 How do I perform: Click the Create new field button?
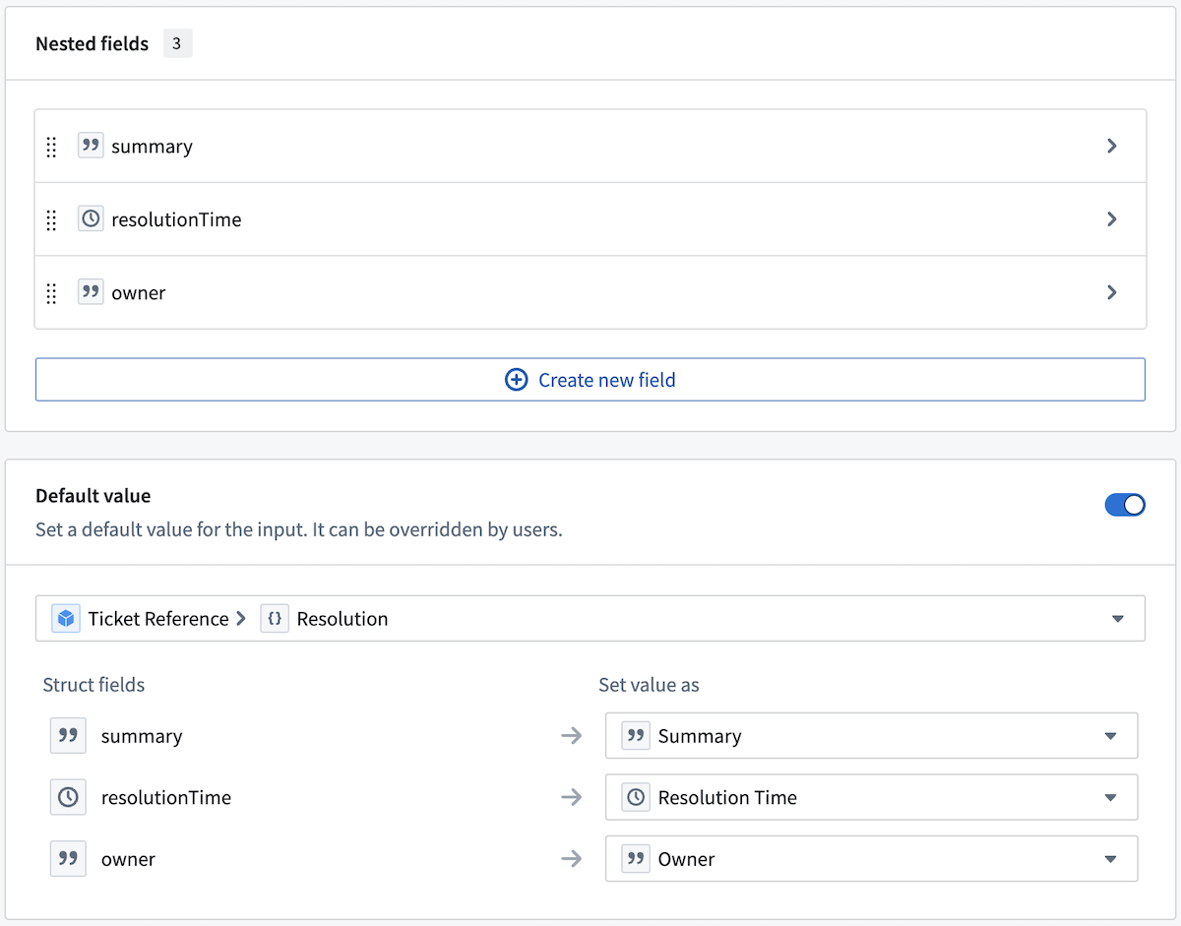[590, 379]
